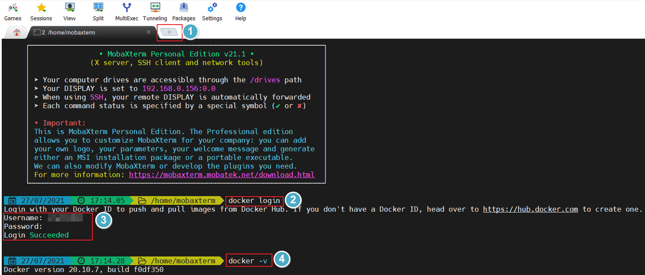645x275 pixels.
Task: Click the 'Password:' prompt line
Action: point(23,227)
